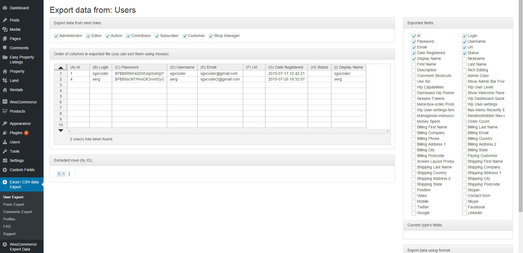Click the Custom Fields gear icon
This screenshot has width=523, height=253.
[x=5, y=170]
